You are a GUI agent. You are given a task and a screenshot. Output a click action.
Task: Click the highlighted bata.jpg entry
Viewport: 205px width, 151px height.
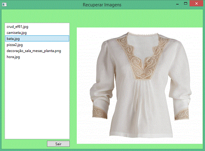pyautogui.click(x=37, y=39)
